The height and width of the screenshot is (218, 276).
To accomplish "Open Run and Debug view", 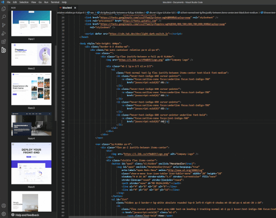I will click(4, 33).
